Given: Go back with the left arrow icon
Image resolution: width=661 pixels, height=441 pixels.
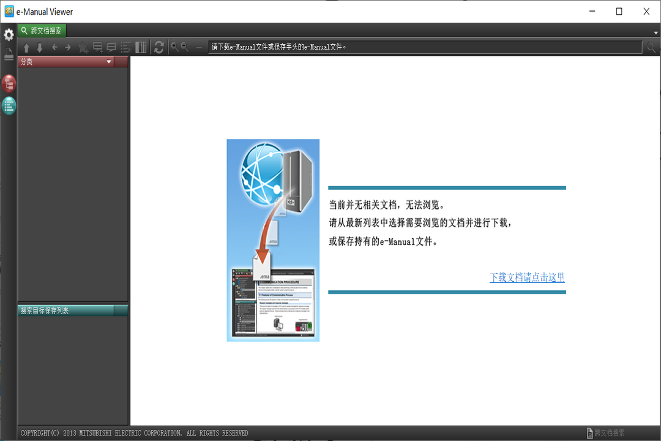Looking at the screenshot, I should click(x=54, y=47).
